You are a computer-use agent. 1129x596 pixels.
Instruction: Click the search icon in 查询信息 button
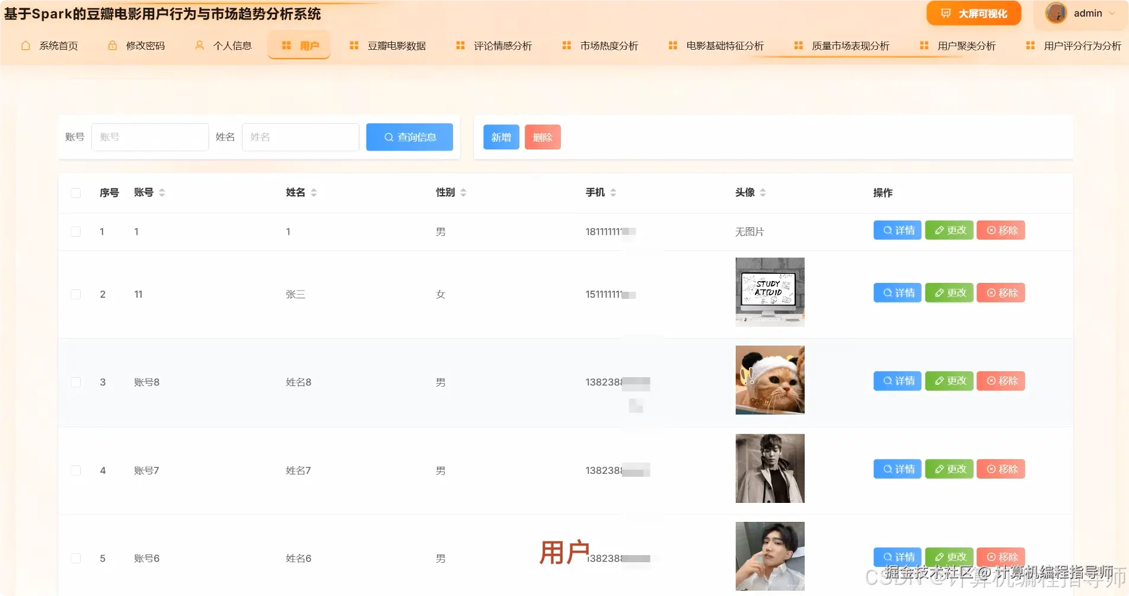[388, 137]
